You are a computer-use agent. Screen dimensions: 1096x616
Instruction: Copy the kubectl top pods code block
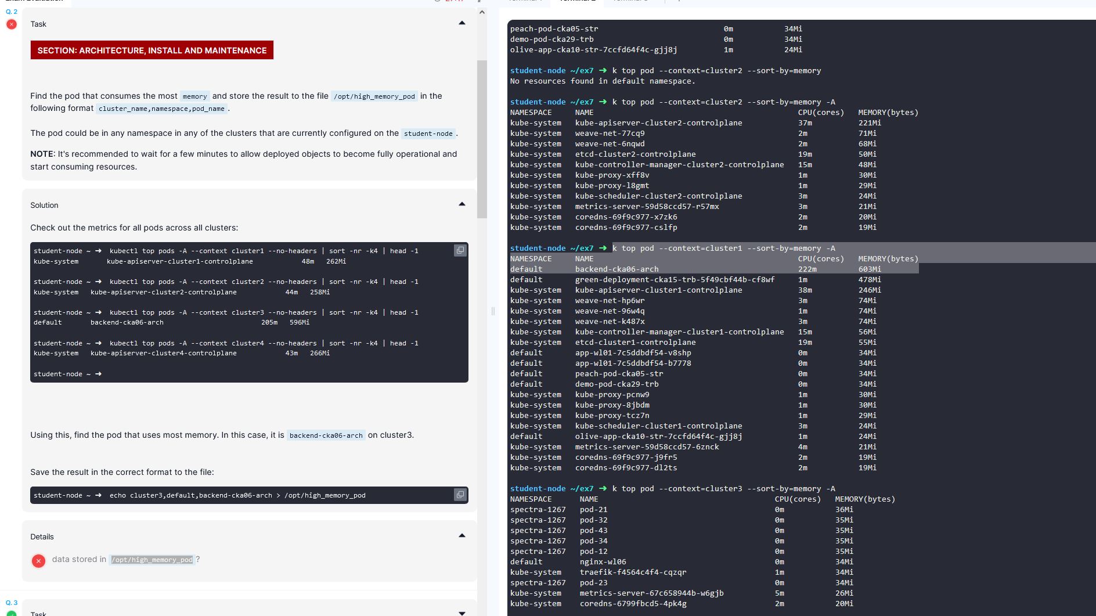tap(460, 250)
